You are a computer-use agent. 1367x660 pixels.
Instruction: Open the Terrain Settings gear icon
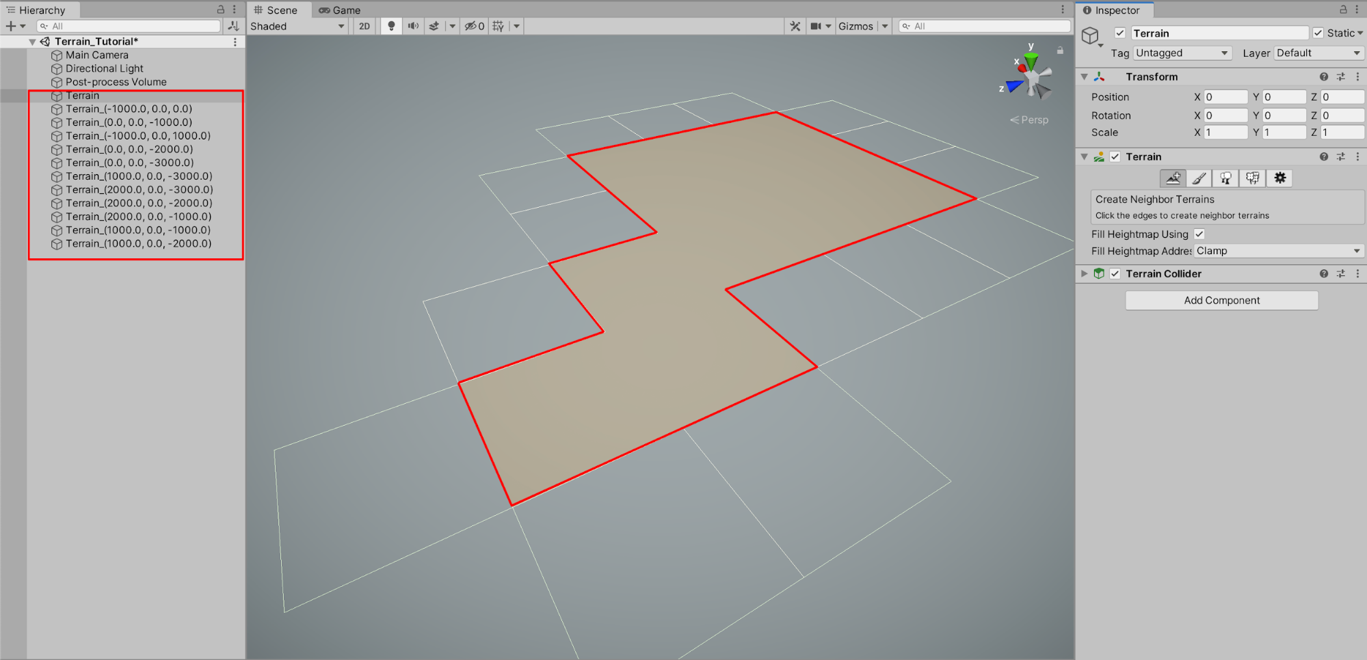coord(1279,178)
